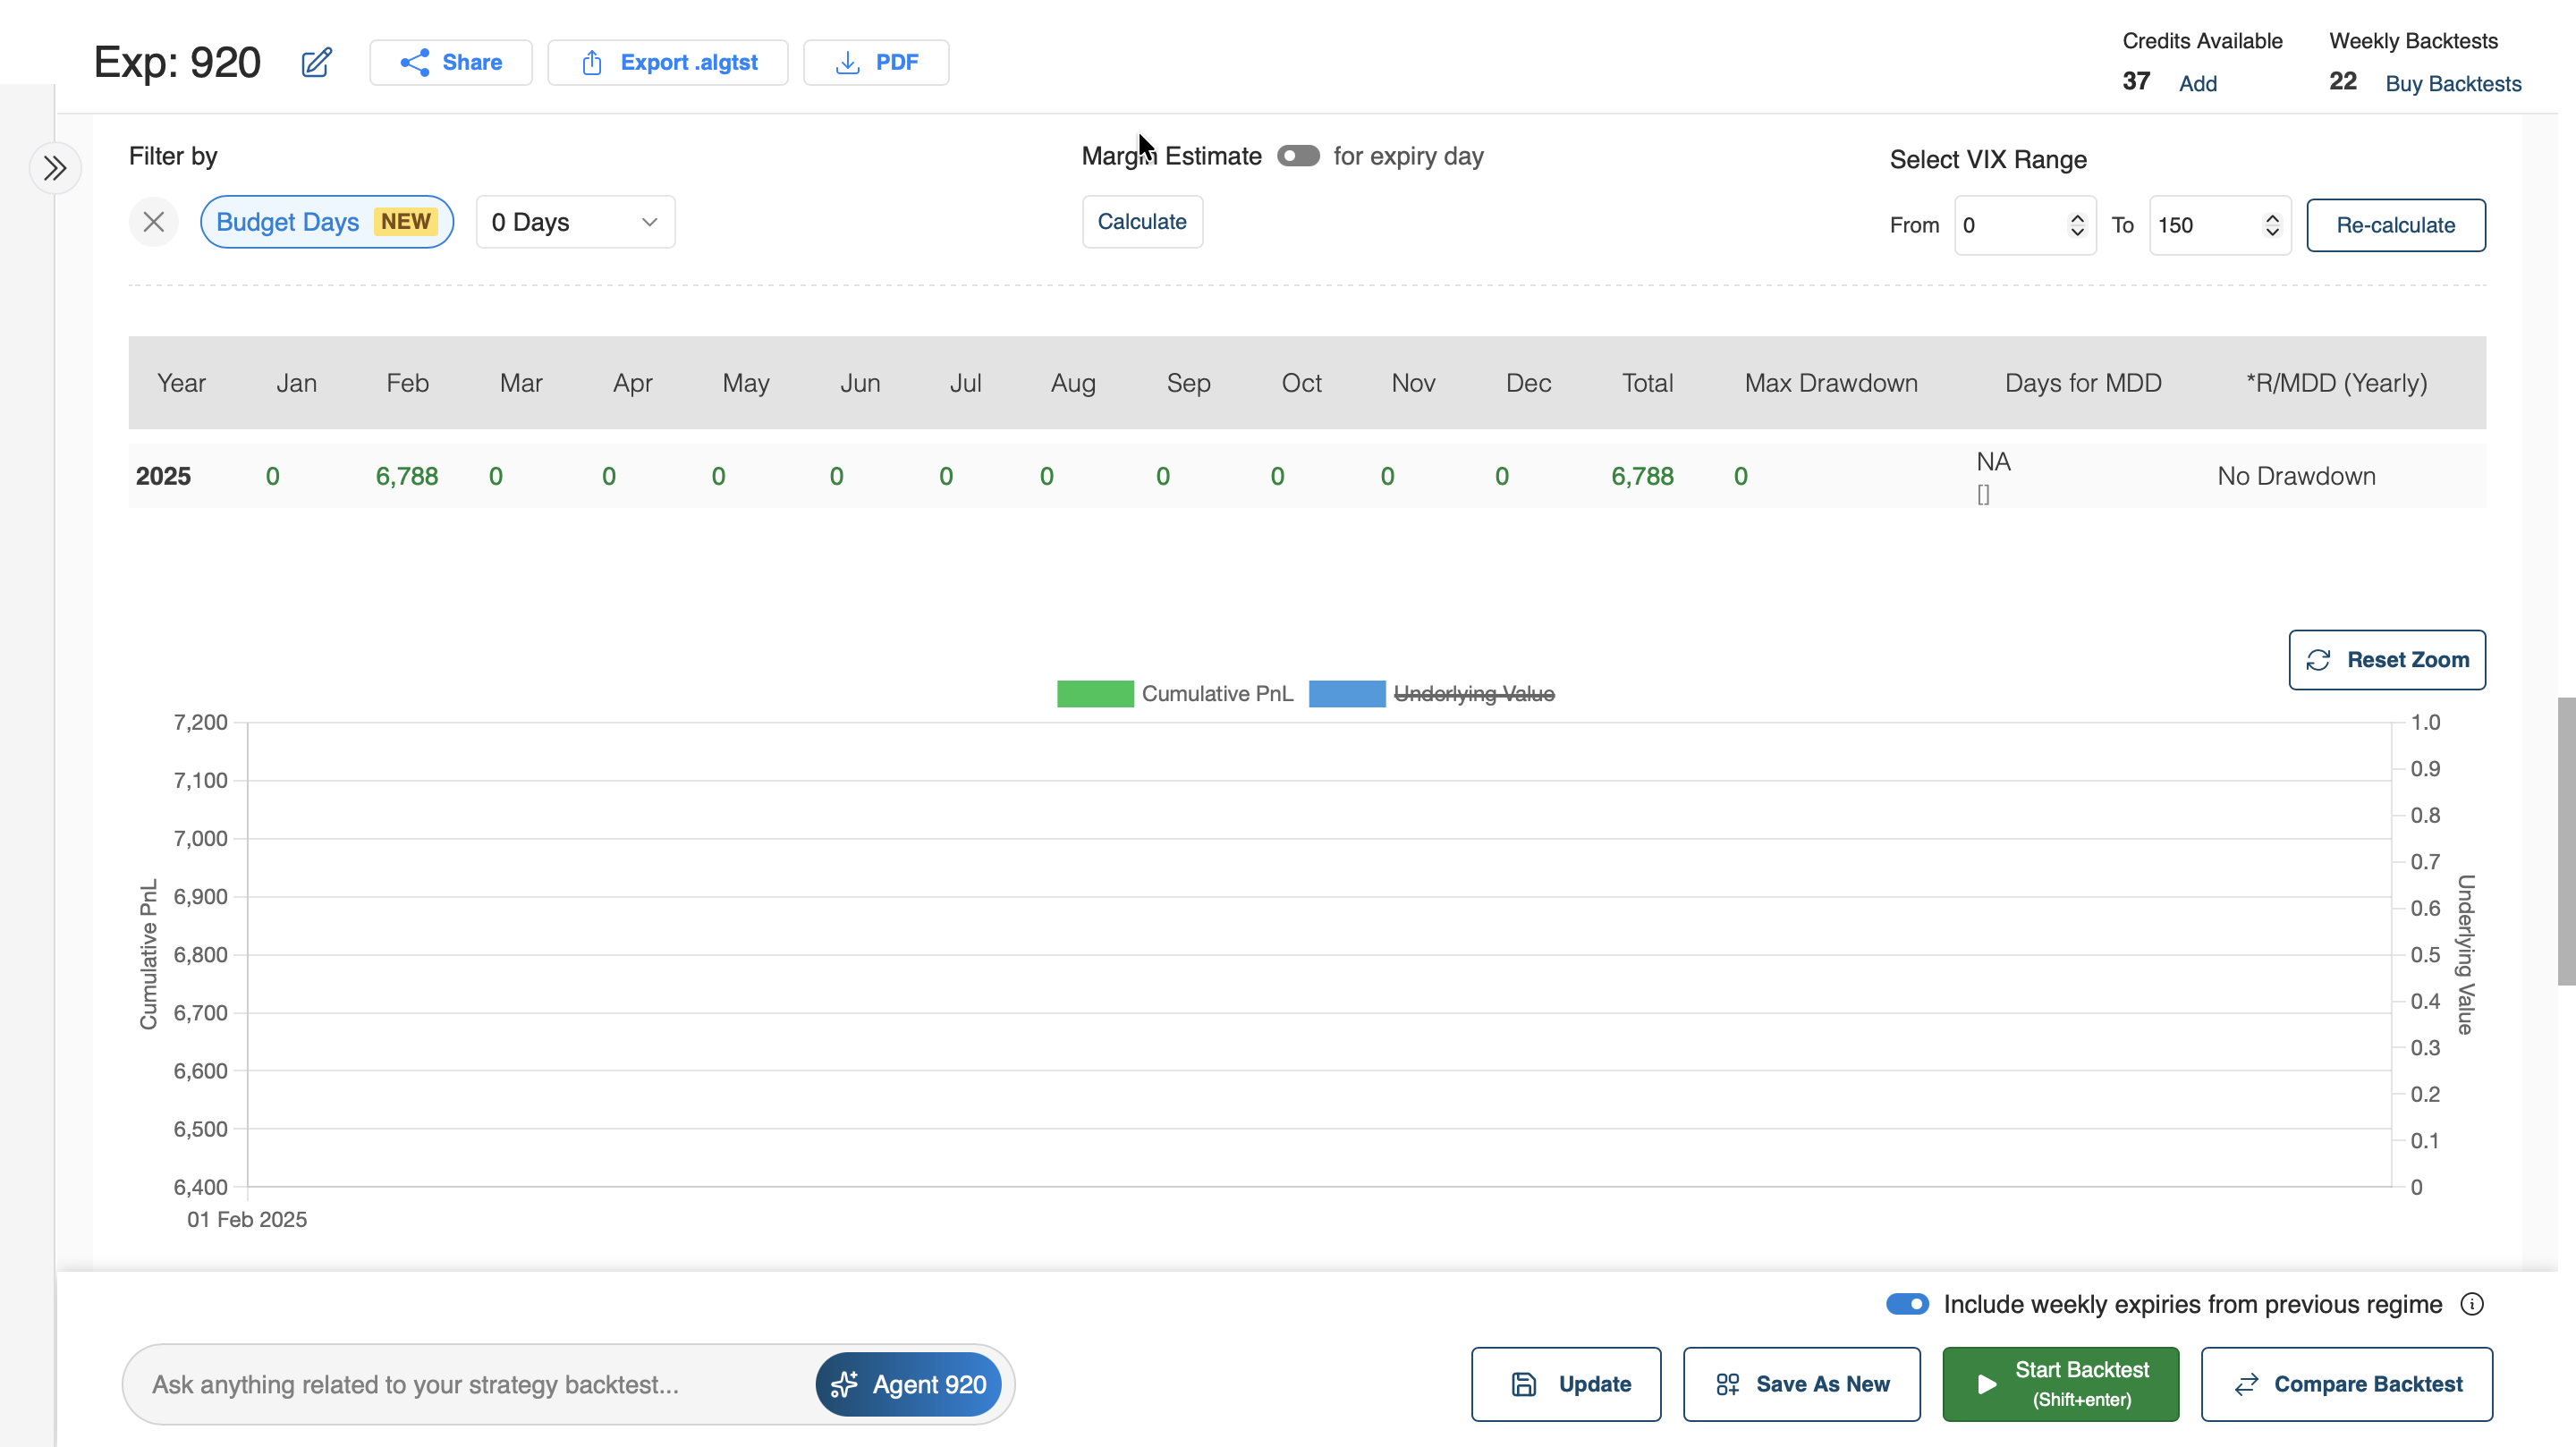Disable include weekly expiries toggle
Screen dimensions: 2576x1447
pyautogui.click(x=1907, y=1304)
